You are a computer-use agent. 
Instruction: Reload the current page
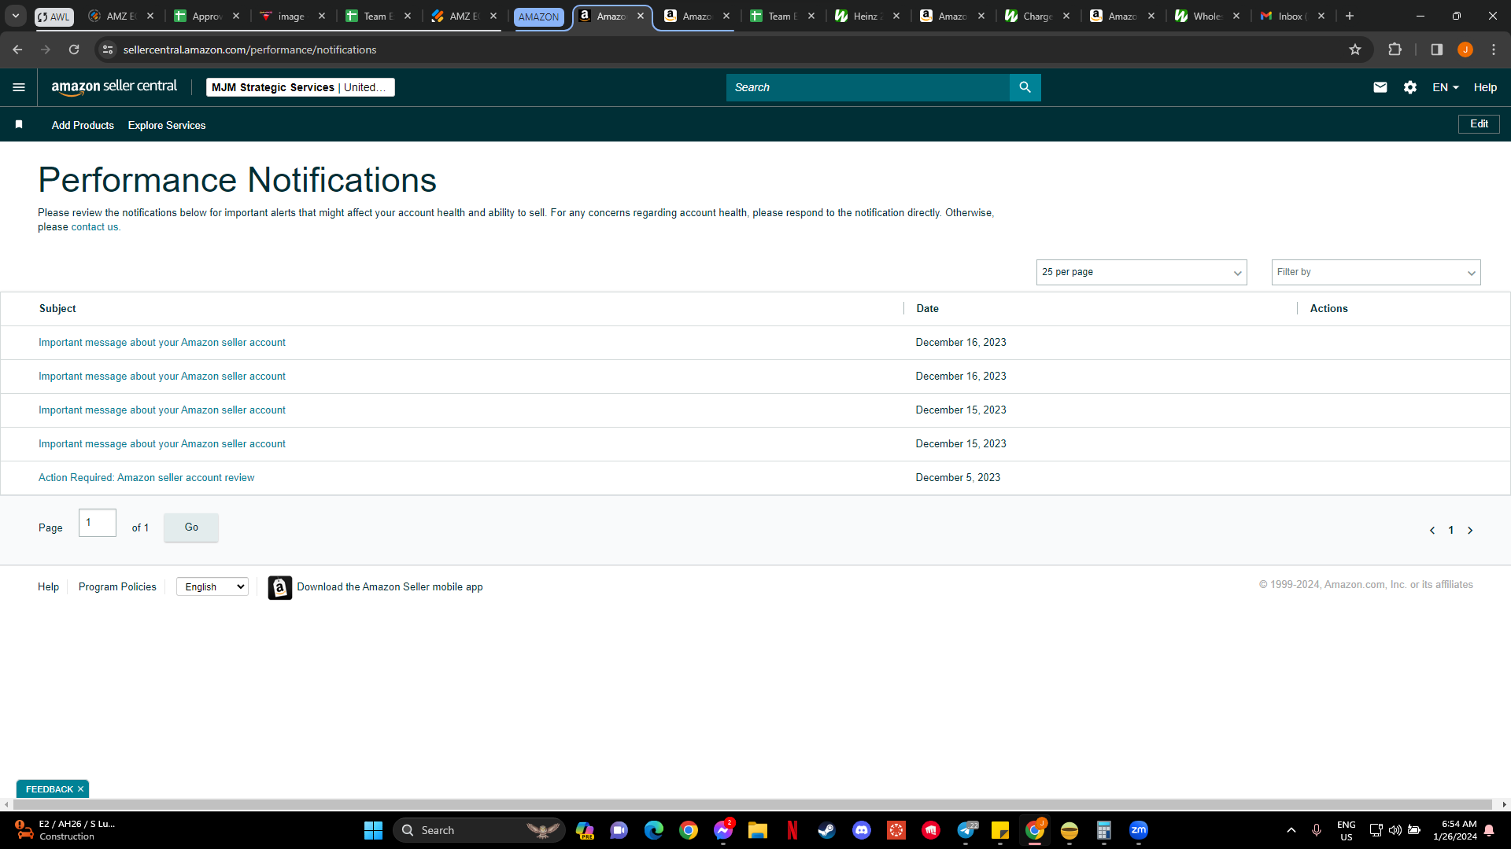point(74,50)
